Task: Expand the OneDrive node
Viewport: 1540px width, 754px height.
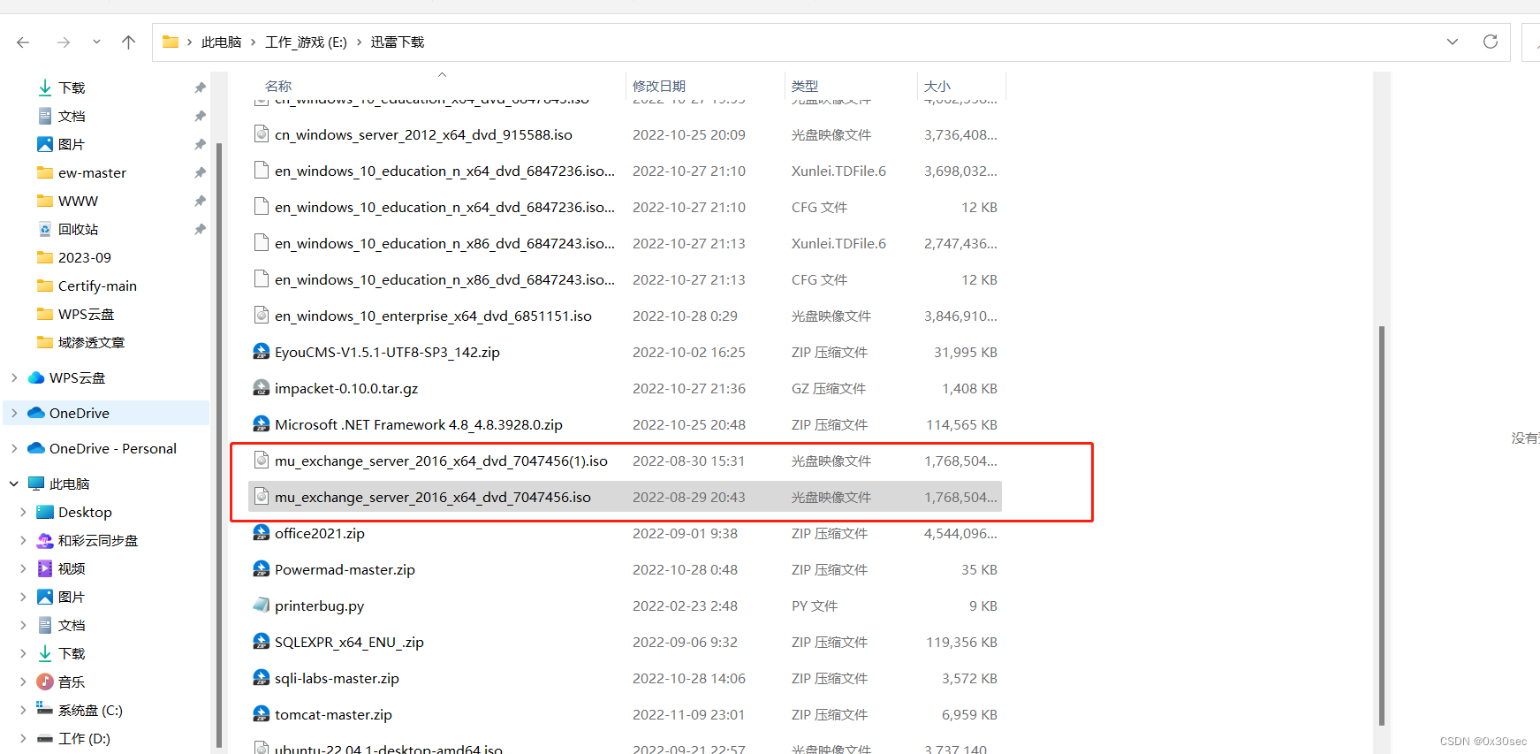Action: point(14,413)
